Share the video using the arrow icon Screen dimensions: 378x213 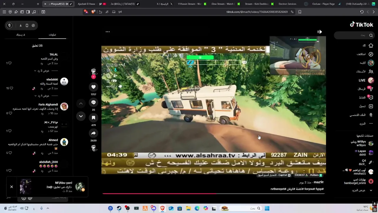93,133
